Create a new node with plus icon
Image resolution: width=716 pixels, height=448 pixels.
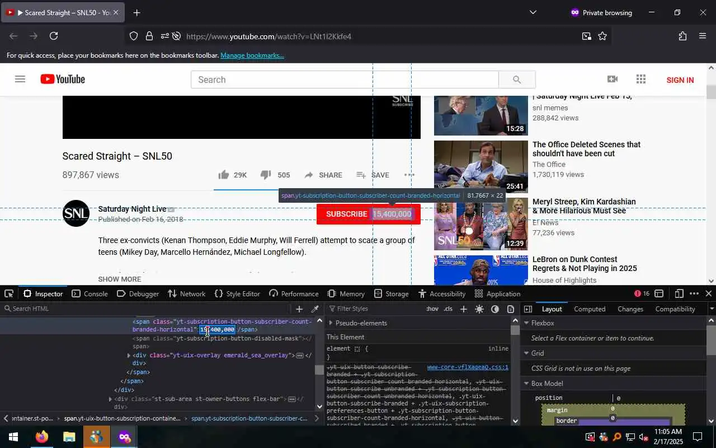coord(299,309)
